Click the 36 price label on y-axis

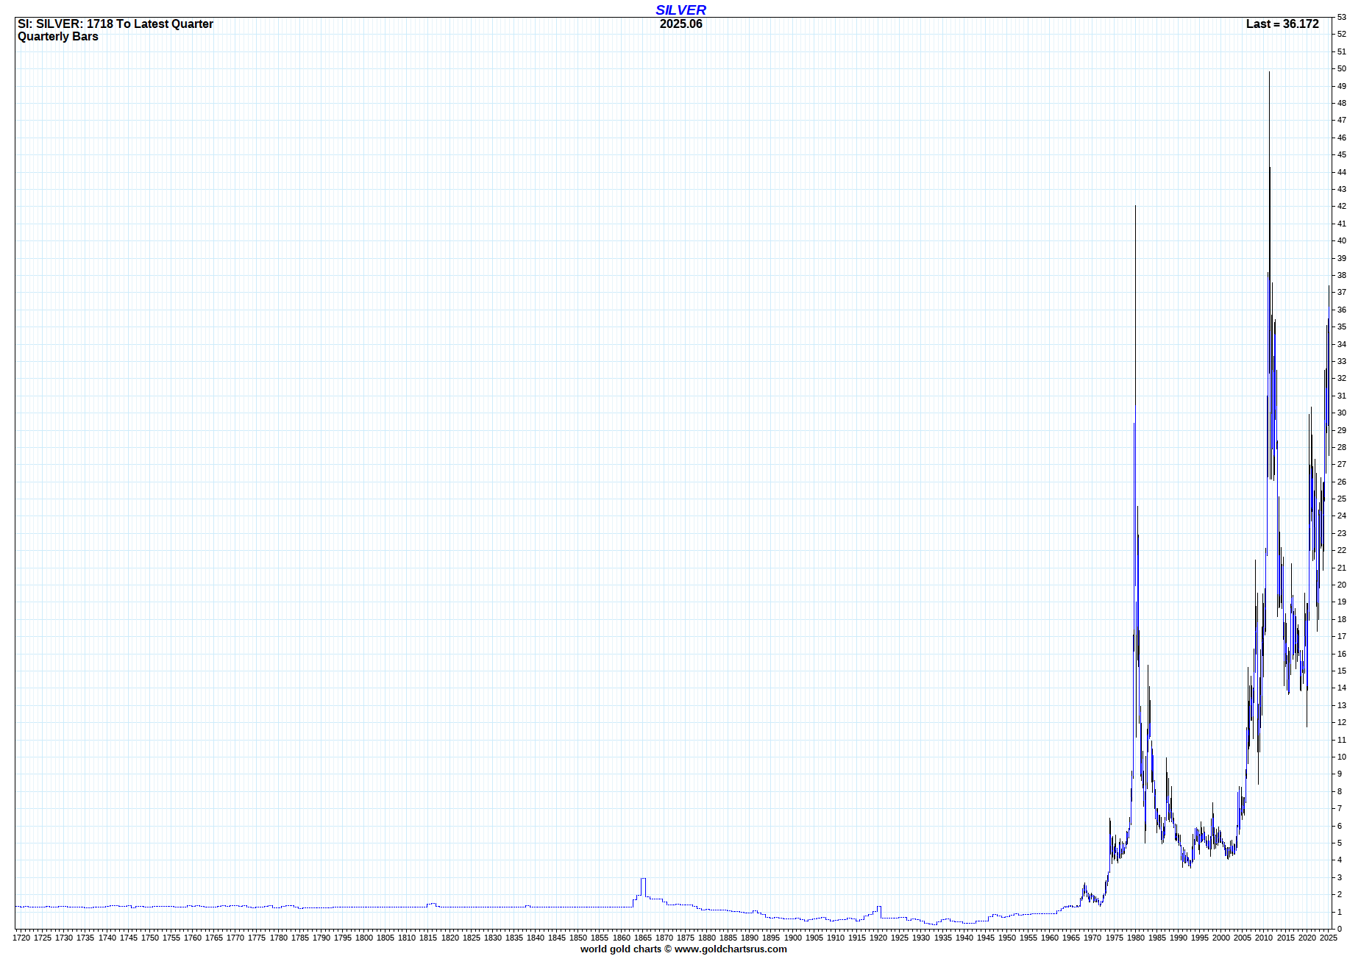1342,310
